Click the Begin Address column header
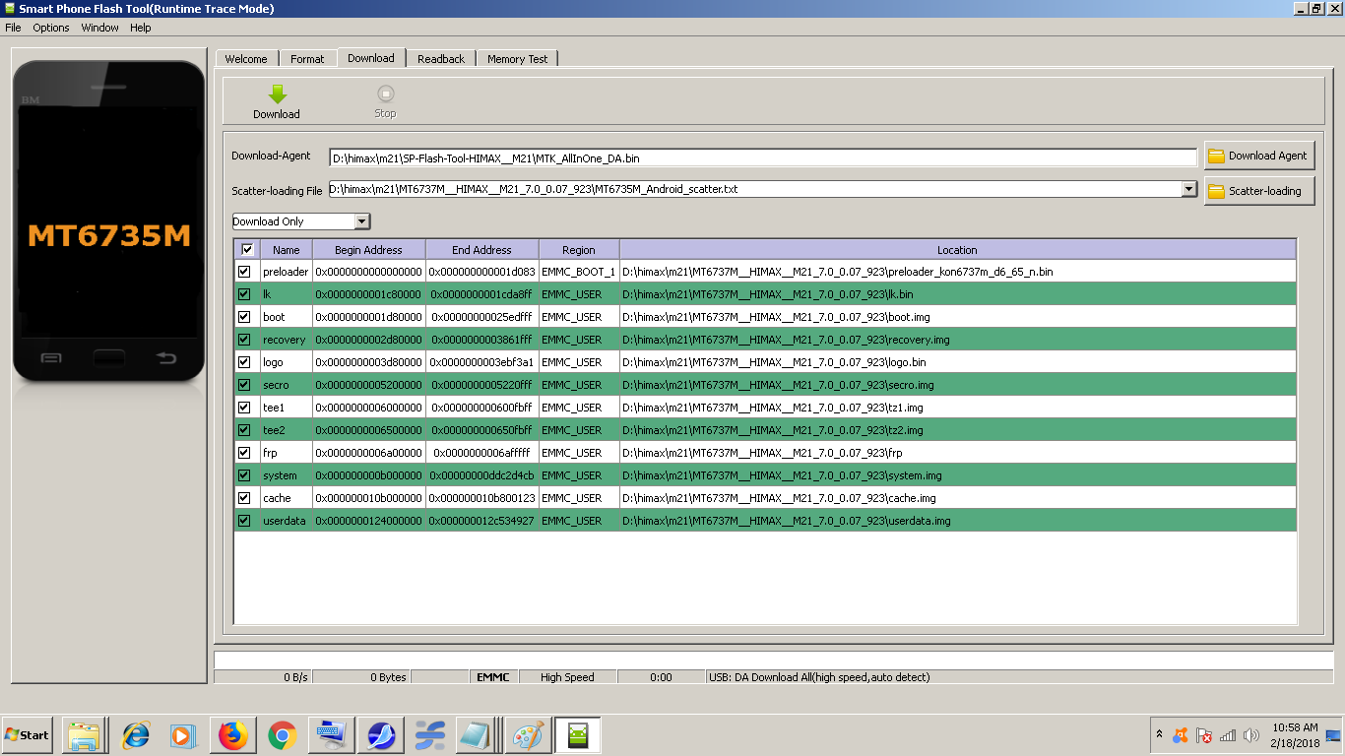1345x756 pixels. click(369, 250)
